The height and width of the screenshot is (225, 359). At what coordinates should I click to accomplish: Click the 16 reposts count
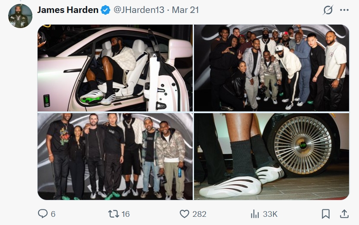[125, 214]
